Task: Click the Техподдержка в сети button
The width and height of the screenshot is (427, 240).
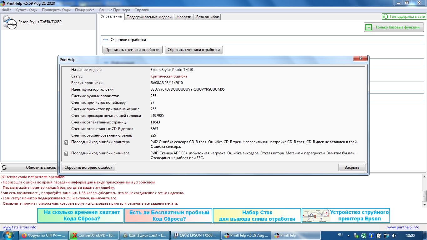Action: tap(404, 17)
